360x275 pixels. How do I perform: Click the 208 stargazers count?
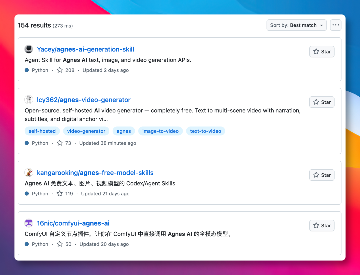point(66,70)
